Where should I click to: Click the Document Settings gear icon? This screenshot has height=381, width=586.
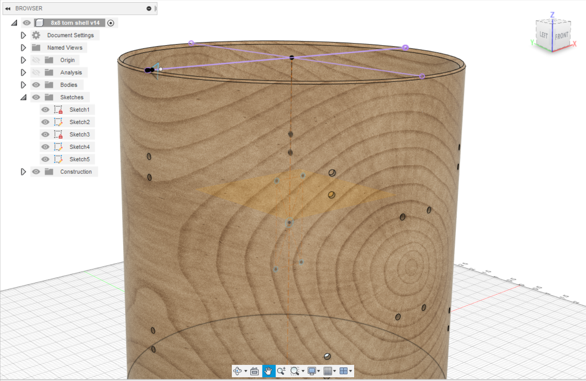coord(36,35)
